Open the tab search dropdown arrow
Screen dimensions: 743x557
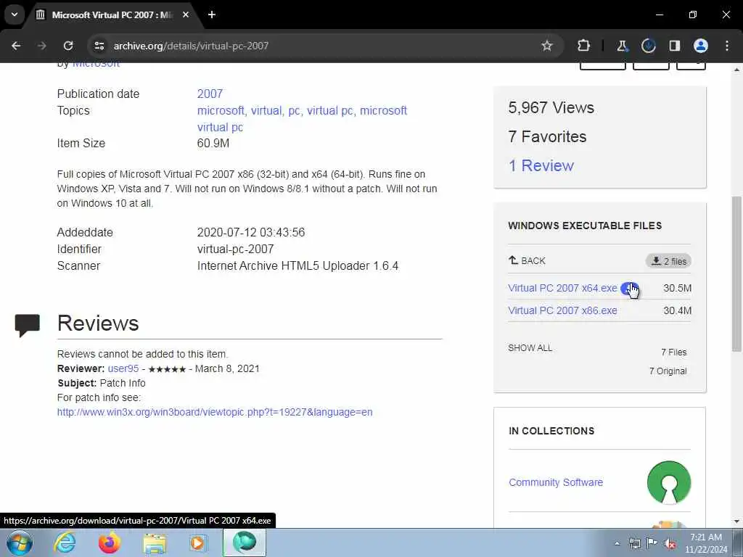[15, 15]
